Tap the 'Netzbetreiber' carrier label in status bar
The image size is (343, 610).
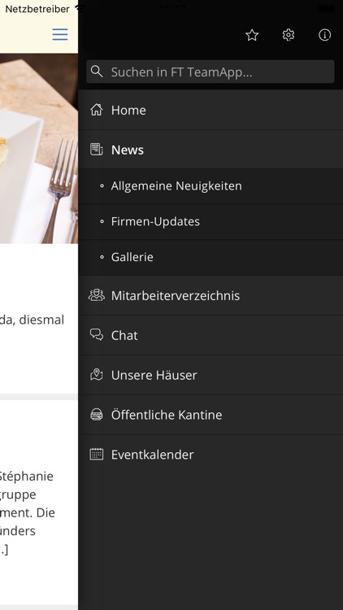[37, 9]
